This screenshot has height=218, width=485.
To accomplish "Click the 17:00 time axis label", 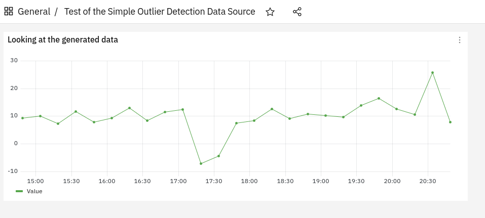I will (178, 181).
